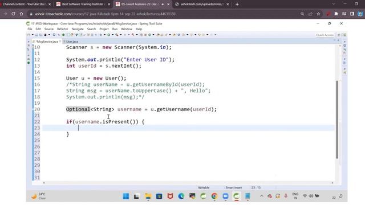Open the Source menu
This screenshot has width=365, height=205.
pyautogui.click(x=49, y=29)
